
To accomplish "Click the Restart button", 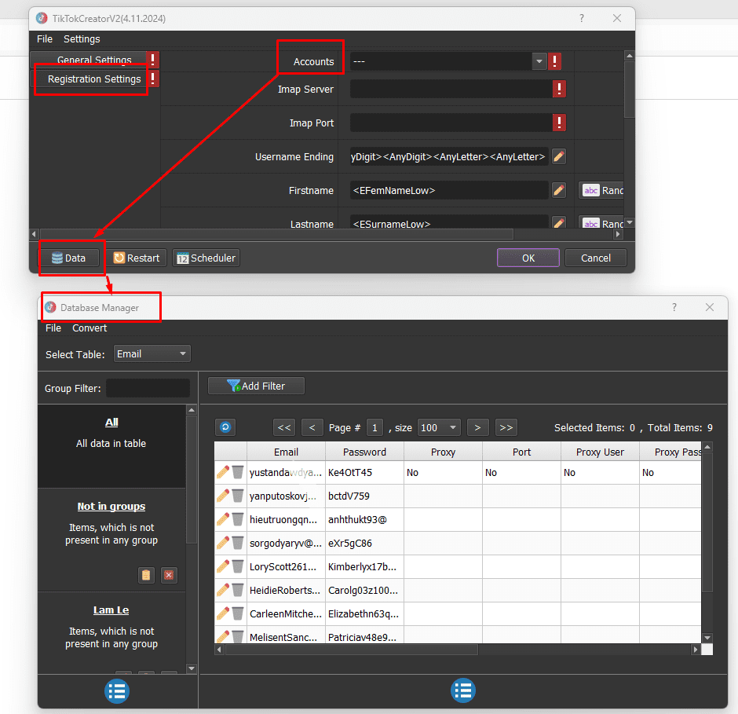I will tap(137, 258).
